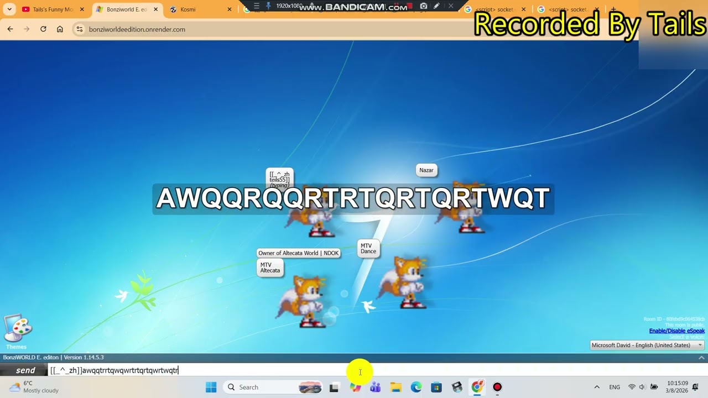This screenshot has height=398, width=708.
Task: Open the ENG language indicator
Action: (615, 387)
